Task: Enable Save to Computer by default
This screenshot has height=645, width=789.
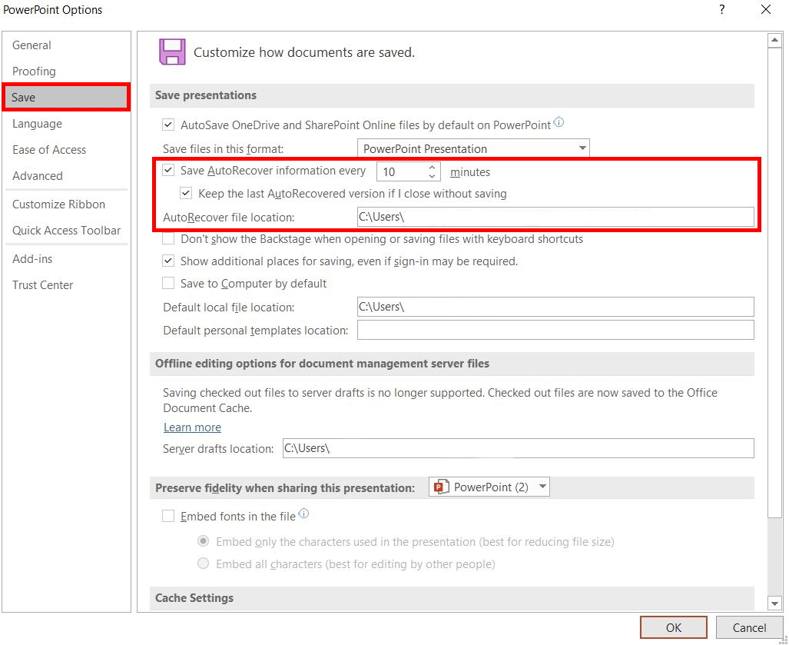Action: pos(168,283)
